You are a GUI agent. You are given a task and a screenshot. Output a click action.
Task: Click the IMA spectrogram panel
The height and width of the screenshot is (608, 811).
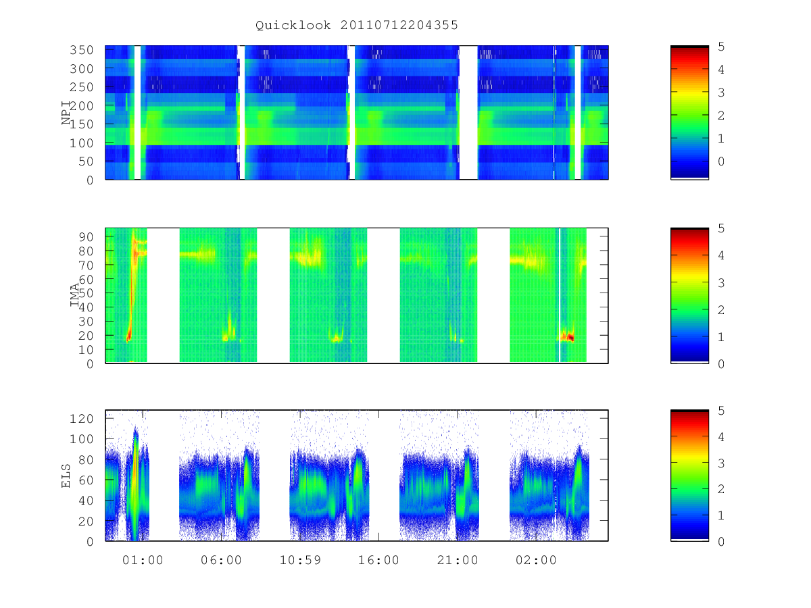[x=357, y=295]
